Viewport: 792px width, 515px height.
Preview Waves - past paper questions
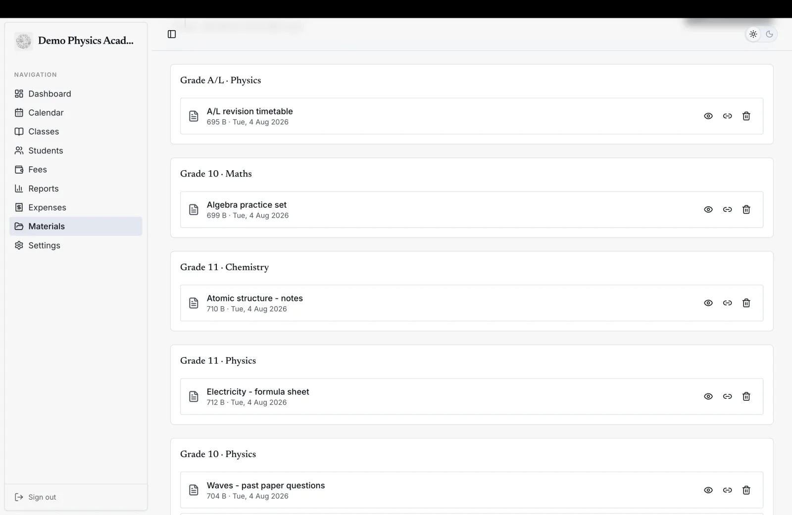click(x=708, y=490)
